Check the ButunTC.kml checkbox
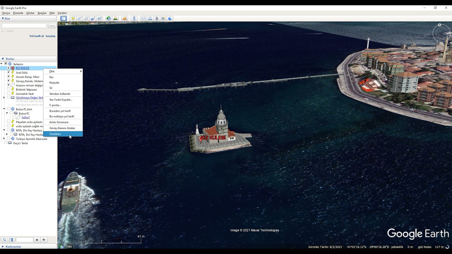Image resolution: width=452 pixels, height=254 pixels. click(x=8, y=109)
